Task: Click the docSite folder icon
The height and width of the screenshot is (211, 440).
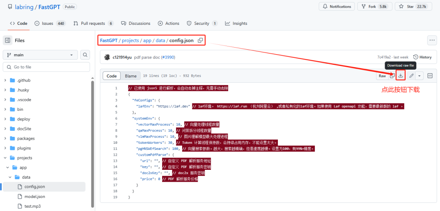Action: click(12, 128)
